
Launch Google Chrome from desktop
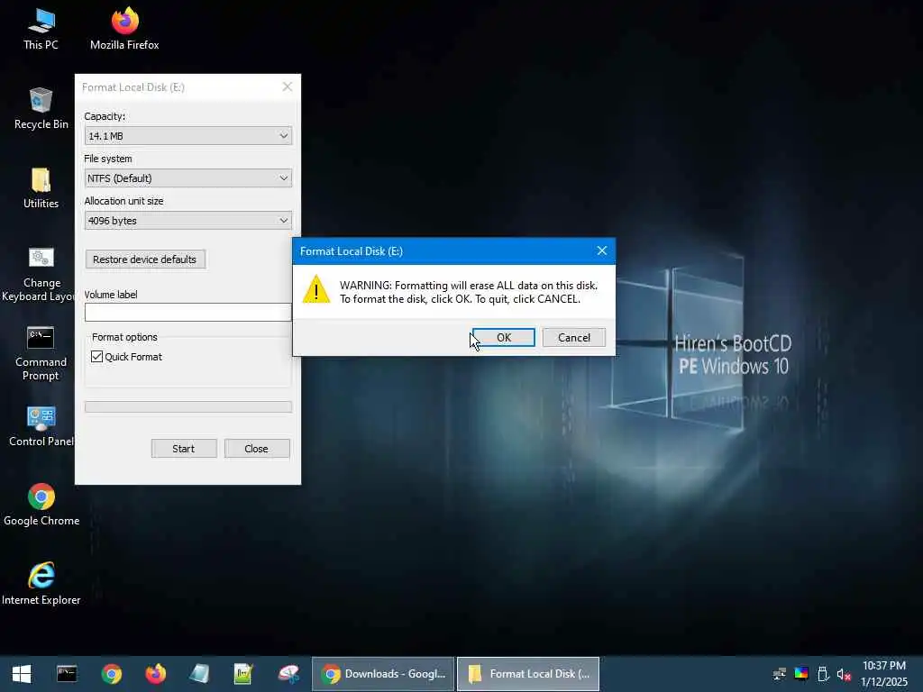coord(41,505)
